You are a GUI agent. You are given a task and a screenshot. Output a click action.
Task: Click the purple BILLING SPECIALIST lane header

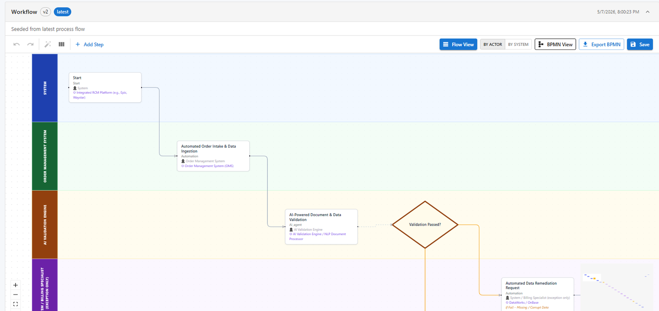tap(45, 285)
